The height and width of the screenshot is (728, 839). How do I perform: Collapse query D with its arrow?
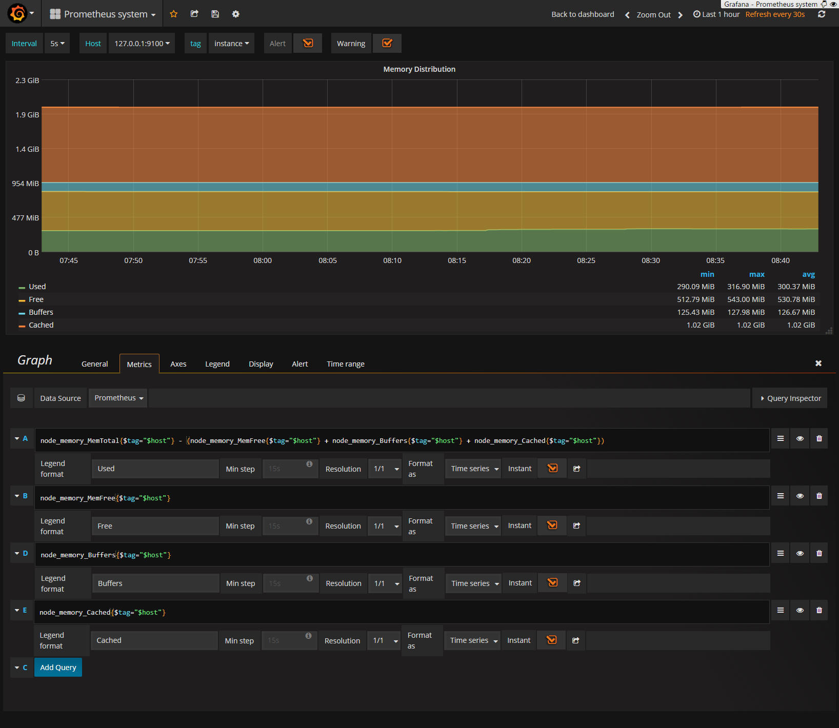17,554
